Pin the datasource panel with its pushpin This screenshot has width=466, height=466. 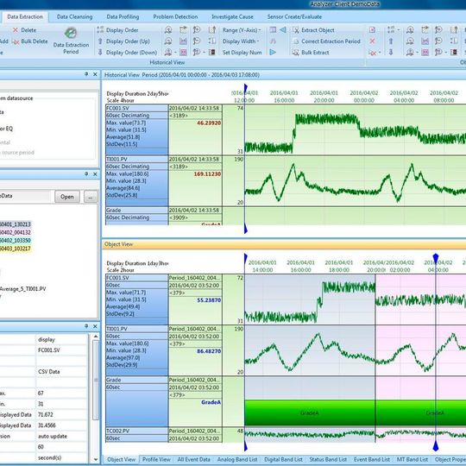pyautogui.click(x=86, y=74)
